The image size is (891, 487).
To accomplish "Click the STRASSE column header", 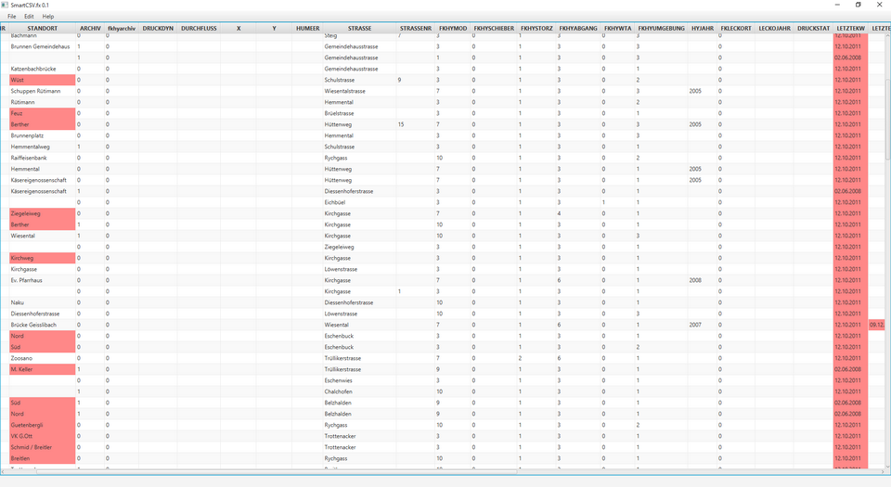I will (358, 29).
